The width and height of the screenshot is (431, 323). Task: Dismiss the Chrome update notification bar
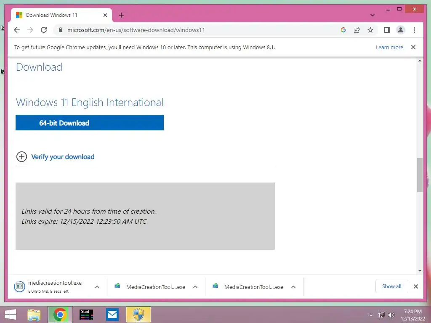[413, 47]
